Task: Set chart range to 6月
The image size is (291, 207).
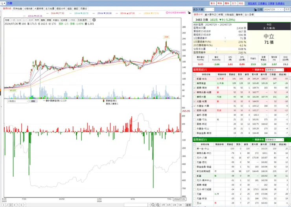Action: (169, 205)
